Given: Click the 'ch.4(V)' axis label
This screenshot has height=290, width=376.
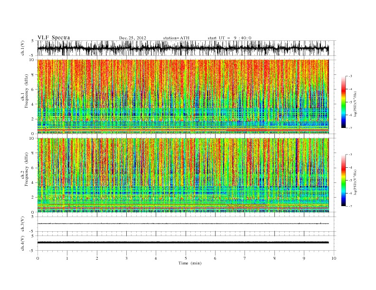Looking at the screenshot, I should (23, 243).
